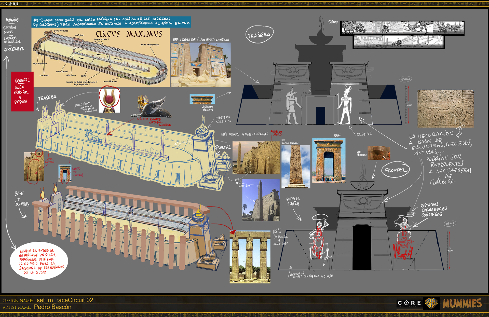Click the black doorway on the frontal elevation

tap(361, 247)
